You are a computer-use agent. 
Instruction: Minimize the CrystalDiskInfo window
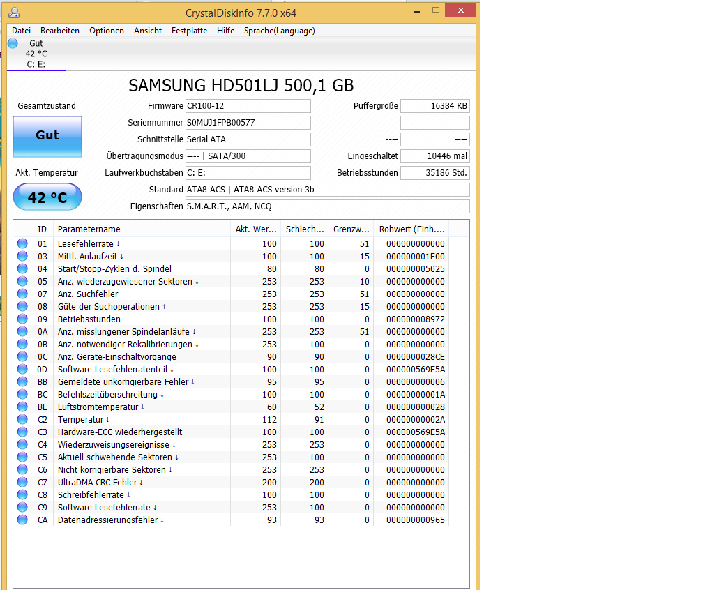[x=417, y=10]
